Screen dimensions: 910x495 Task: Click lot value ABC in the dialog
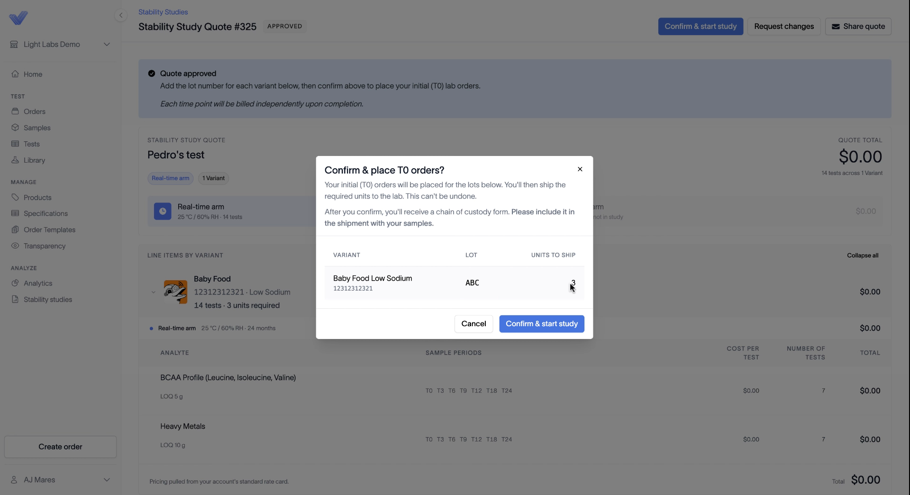point(472,283)
